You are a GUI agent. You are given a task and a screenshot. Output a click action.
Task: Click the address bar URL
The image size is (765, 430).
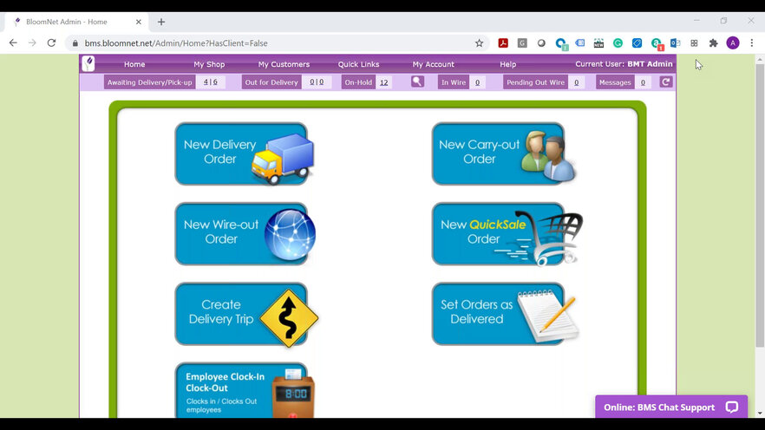176,42
